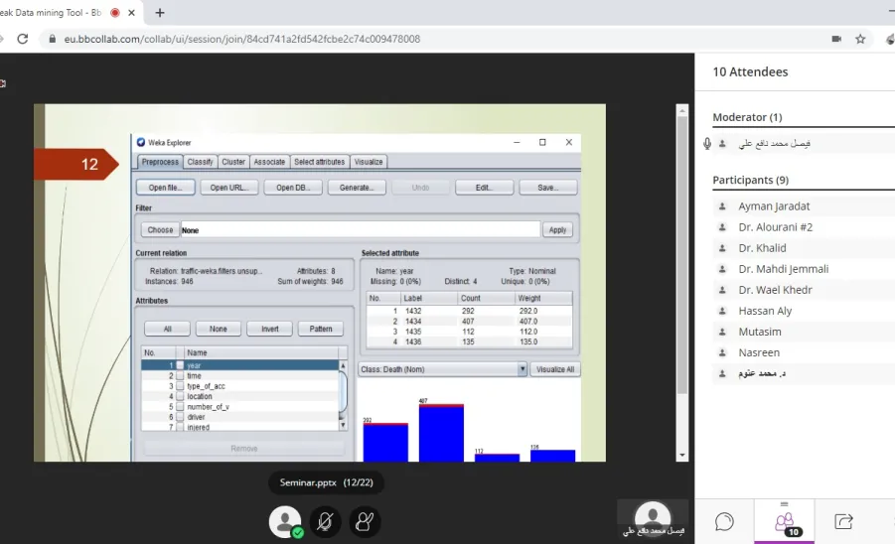Image resolution: width=895 pixels, height=544 pixels.
Task: Select attendee Dr. Khalid
Action: 762,248
